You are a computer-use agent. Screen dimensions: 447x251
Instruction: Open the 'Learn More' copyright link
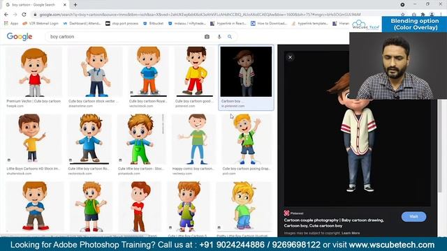point(351,233)
